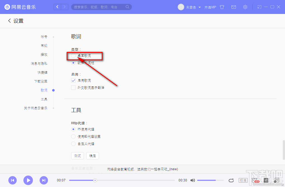The image size is (285, 187).
Task: Open the message envelope icon
Action: point(233,7)
